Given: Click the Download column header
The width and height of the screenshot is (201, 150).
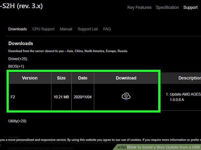Looking at the screenshot, I should coord(126,78).
